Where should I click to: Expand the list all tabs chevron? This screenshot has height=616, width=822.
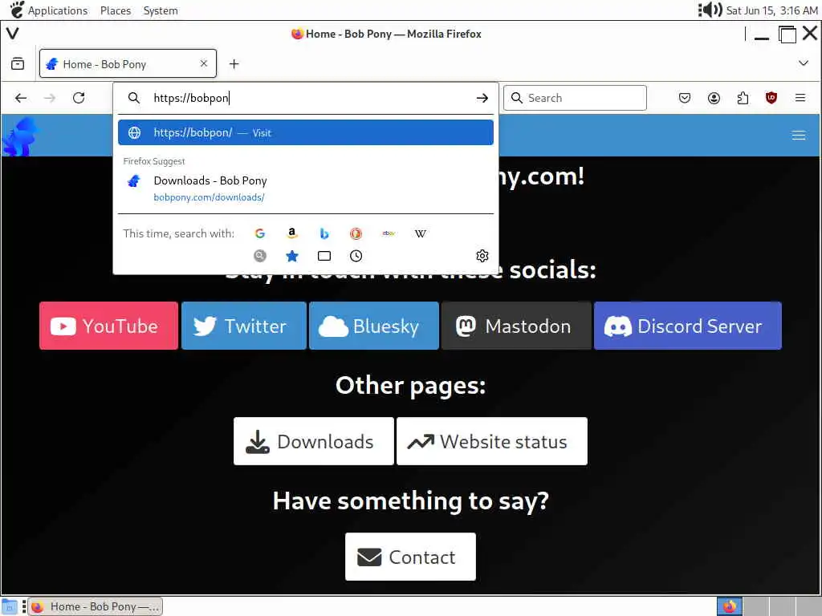803,63
